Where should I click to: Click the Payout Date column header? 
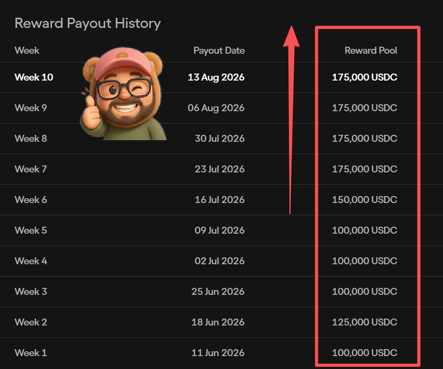tap(219, 50)
